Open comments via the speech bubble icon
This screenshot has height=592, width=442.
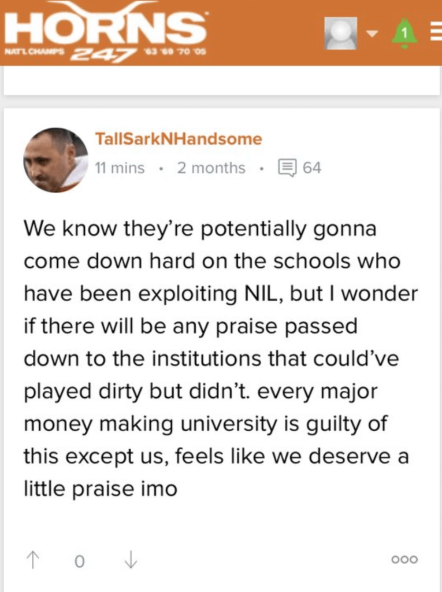pyautogui.click(x=287, y=168)
